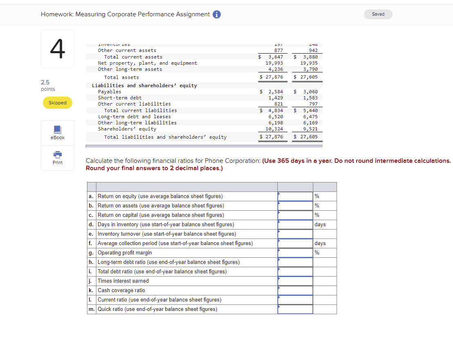Image resolution: width=453 pixels, height=349 pixels.
Task: Click the Operating profit margin input box
Action: point(295,252)
